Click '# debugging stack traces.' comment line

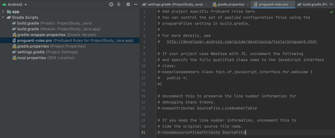coord(186,102)
